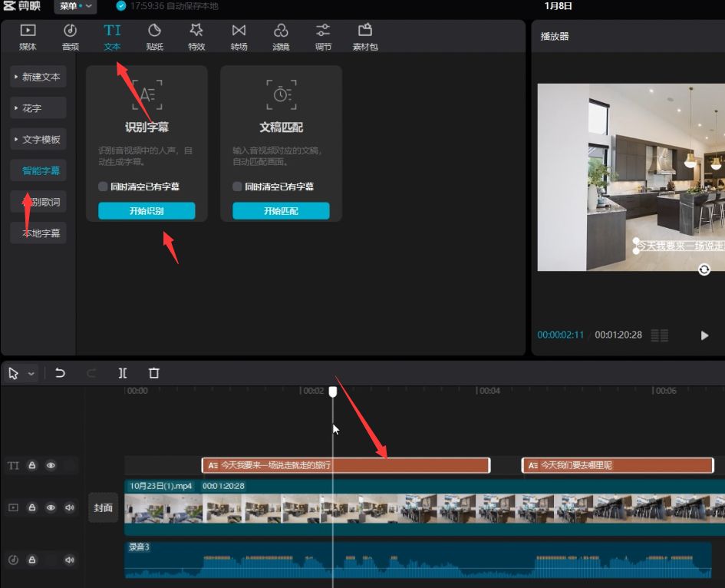
Task: Check 同时清空已有字幕 under 识别字幕
Action: point(104,187)
